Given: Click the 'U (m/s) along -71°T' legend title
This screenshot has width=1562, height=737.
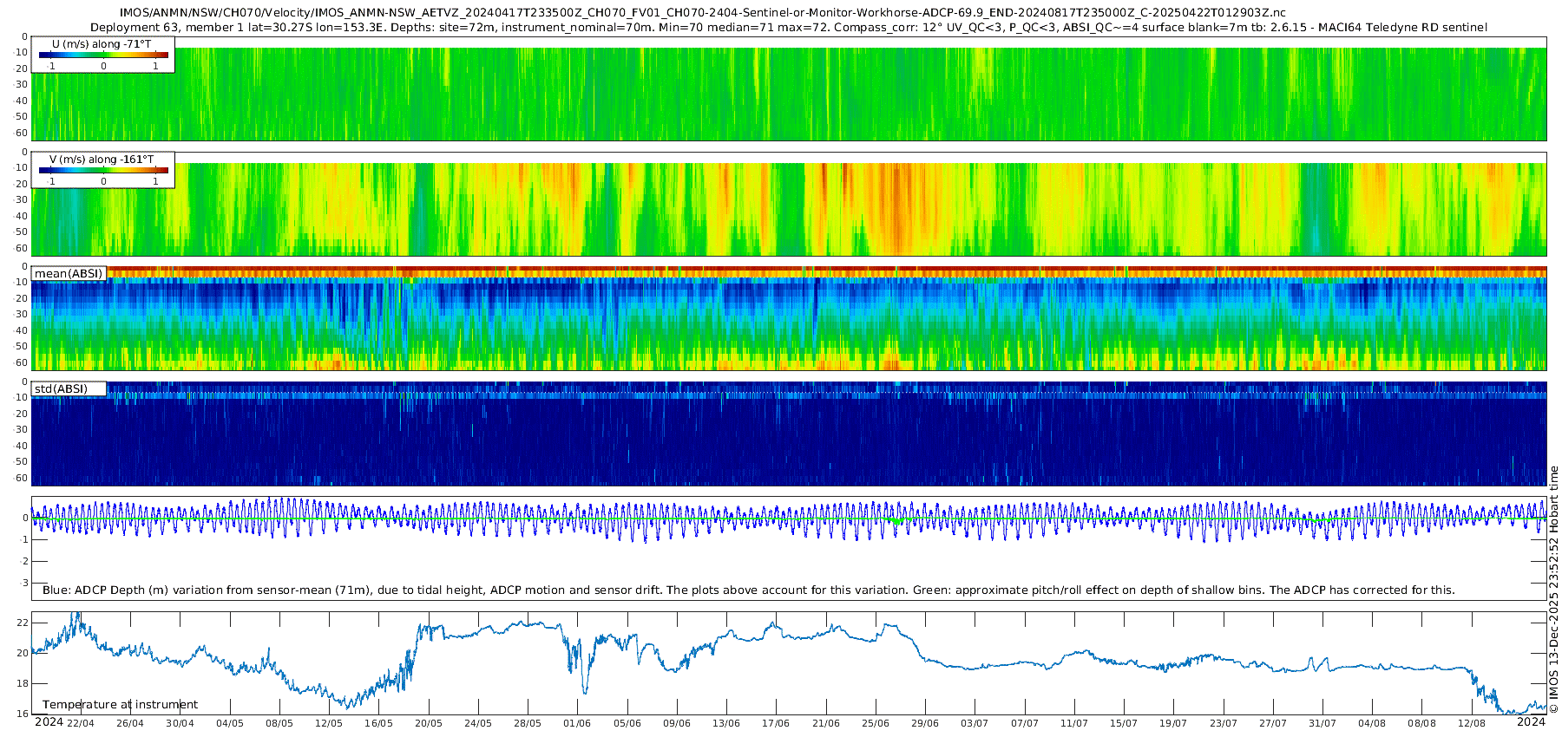Looking at the screenshot, I should (x=102, y=43).
